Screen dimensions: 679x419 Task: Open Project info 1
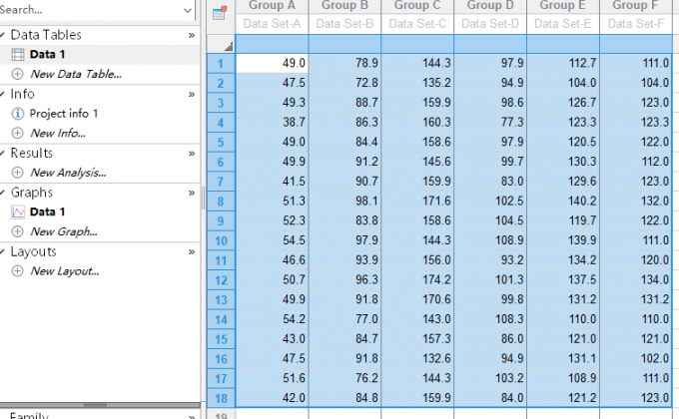click(x=64, y=114)
